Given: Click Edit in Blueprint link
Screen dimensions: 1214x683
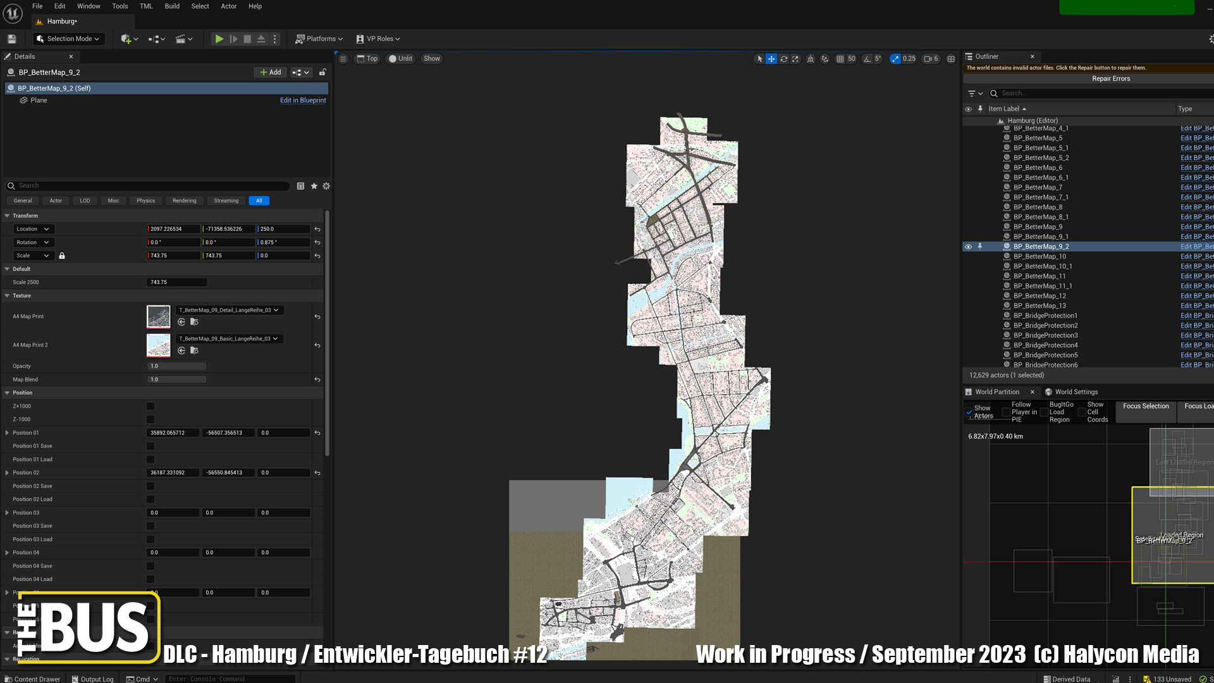Looking at the screenshot, I should (303, 100).
